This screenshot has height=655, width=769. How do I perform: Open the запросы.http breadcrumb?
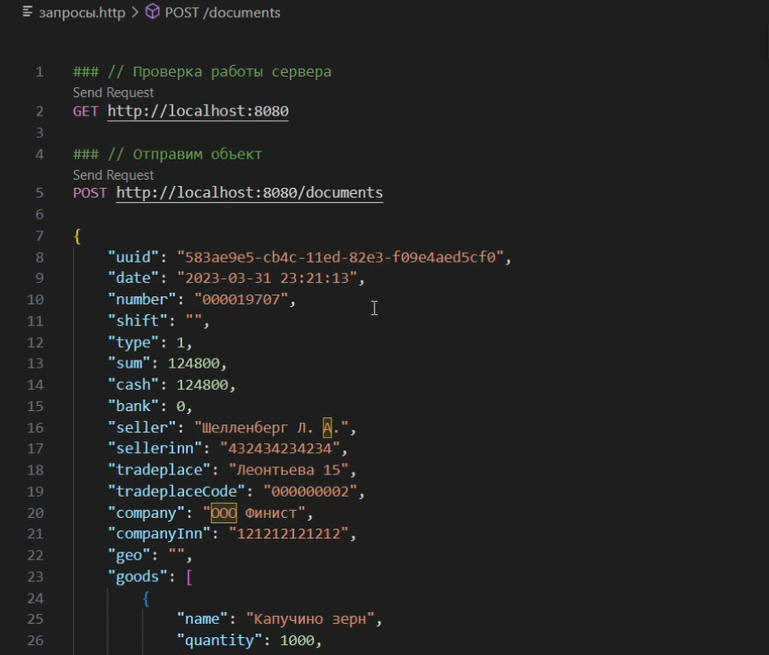pos(82,12)
